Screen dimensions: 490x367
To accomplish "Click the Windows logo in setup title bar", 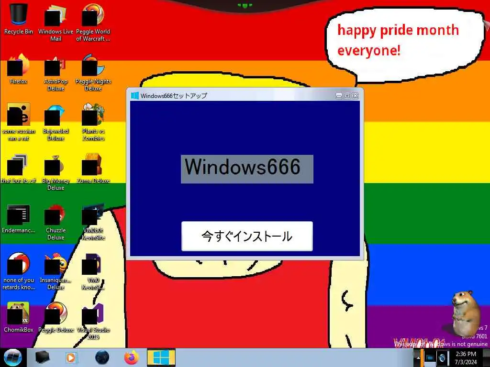I will click(134, 96).
